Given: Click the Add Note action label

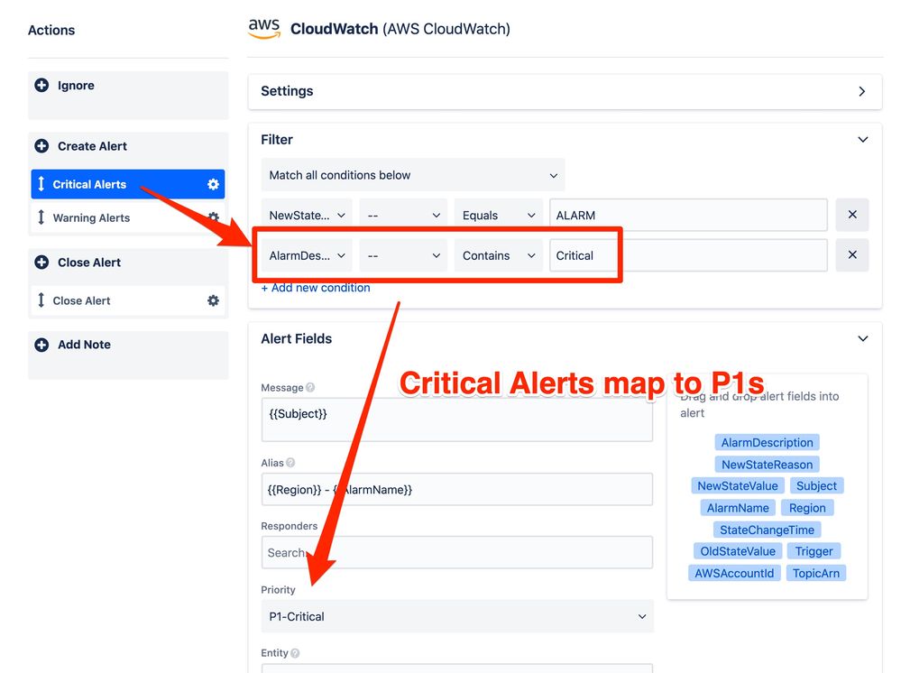Looking at the screenshot, I should (x=84, y=345).
